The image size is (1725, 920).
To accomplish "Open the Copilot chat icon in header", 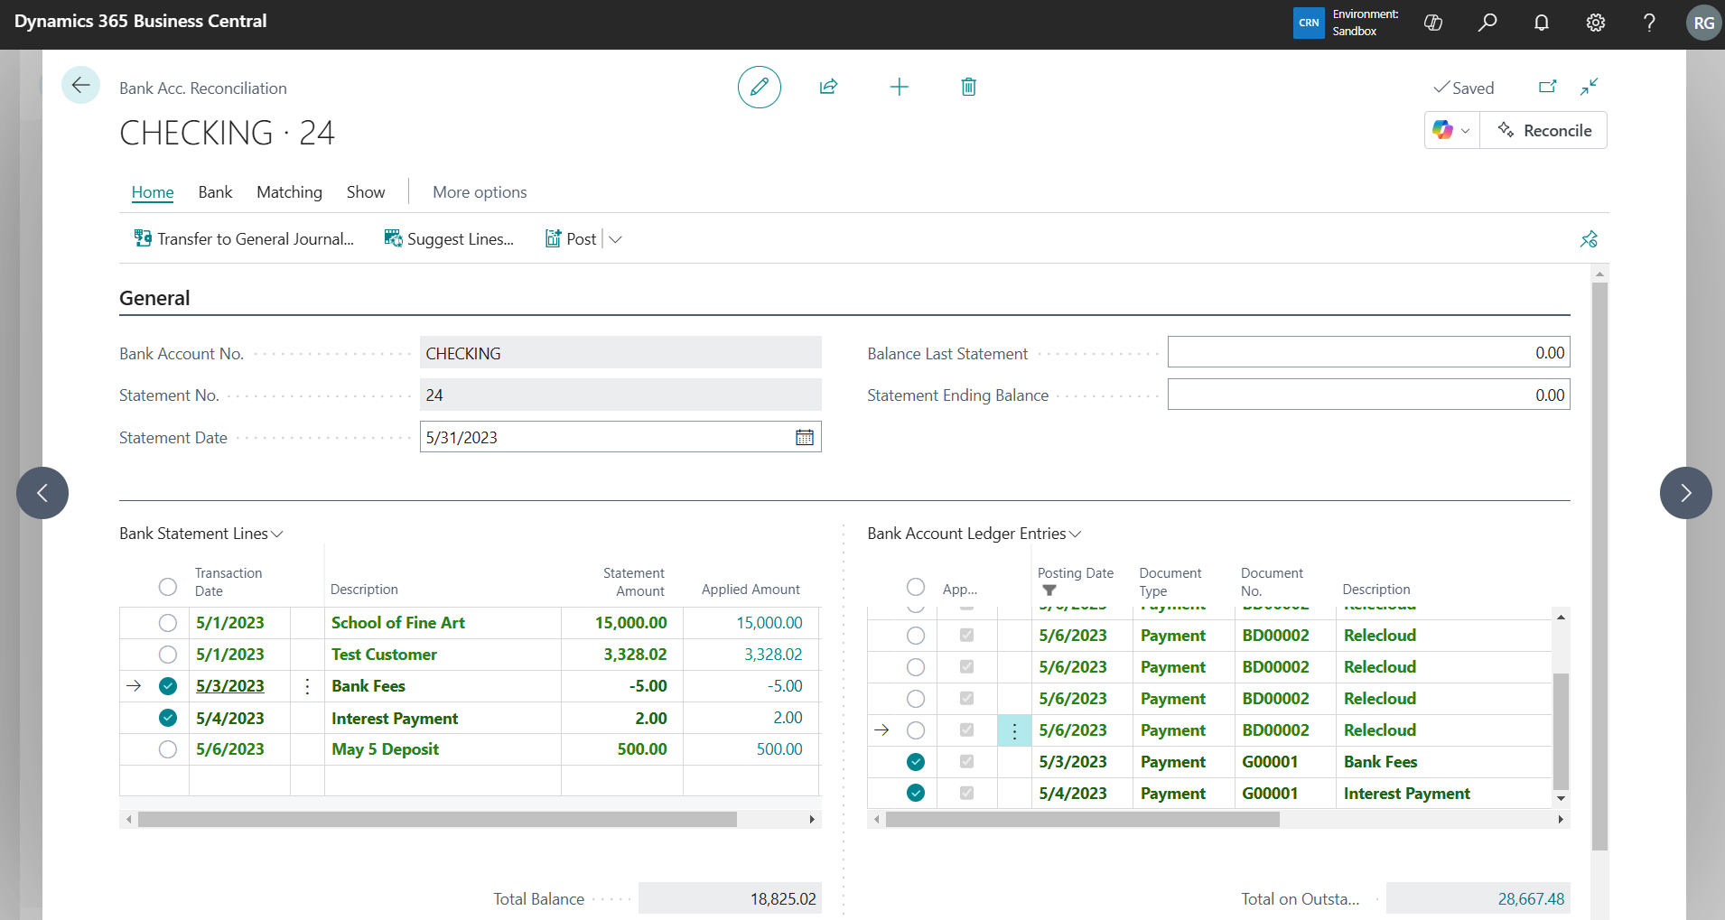I will 1432,23.
